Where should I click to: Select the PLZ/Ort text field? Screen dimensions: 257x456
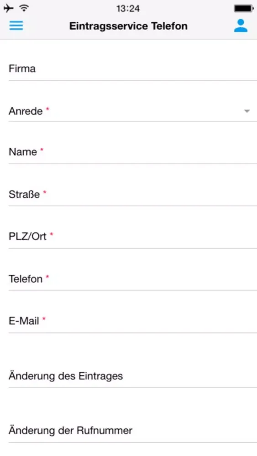(x=133, y=237)
